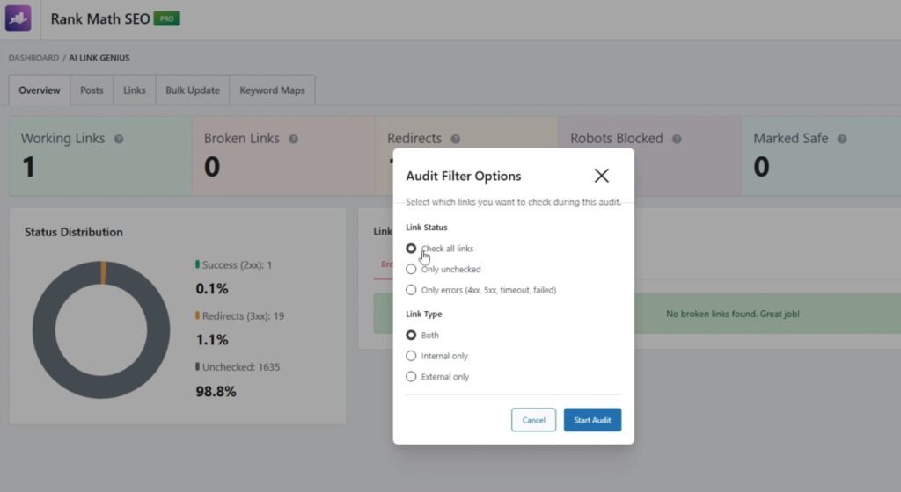The height and width of the screenshot is (492, 901).
Task: Click the AI LINK GENIUS breadcrumb
Action: 99,58
